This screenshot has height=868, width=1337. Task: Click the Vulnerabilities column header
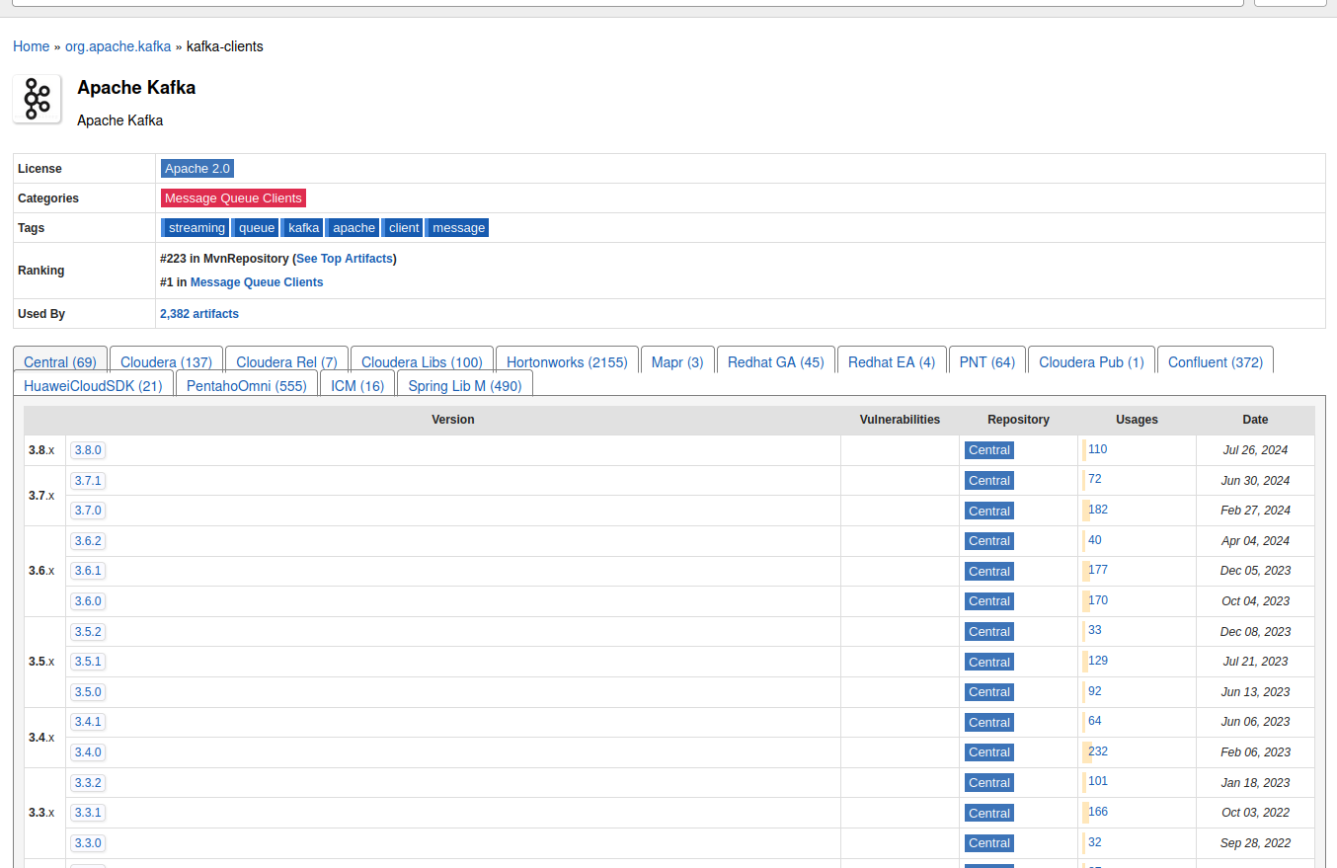pyautogui.click(x=900, y=420)
